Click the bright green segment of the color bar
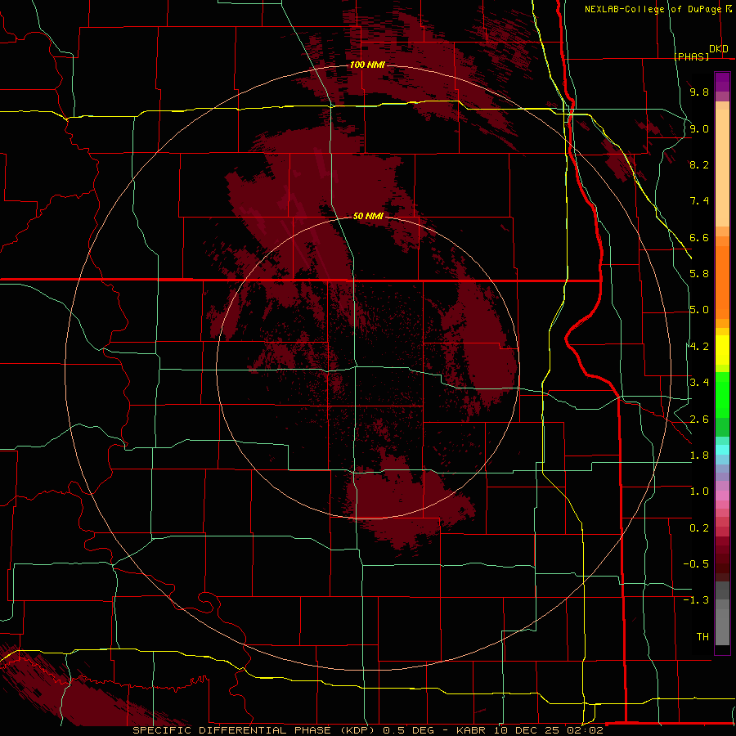 pos(722,397)
